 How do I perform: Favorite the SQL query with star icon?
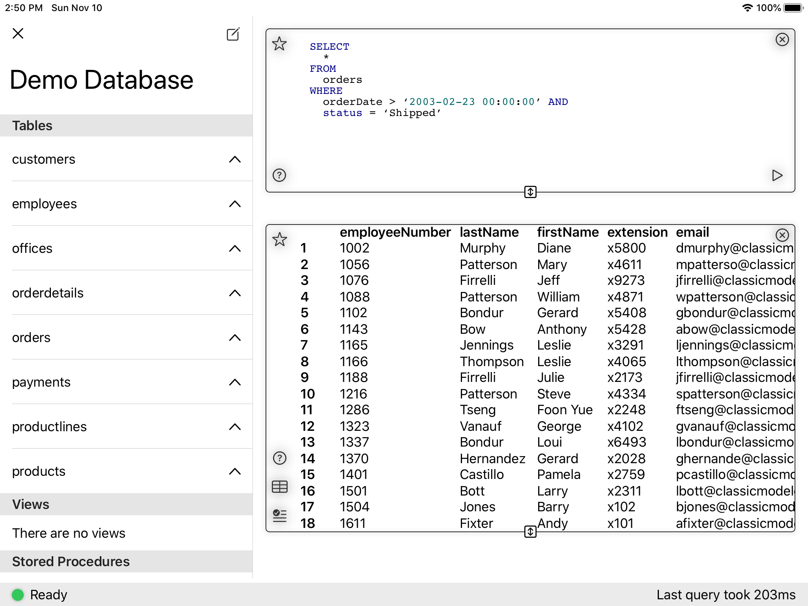pos(279,44)
